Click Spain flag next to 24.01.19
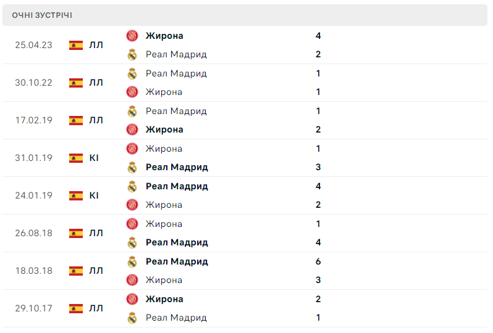The image size is (493, 333). tap(76, 195)
